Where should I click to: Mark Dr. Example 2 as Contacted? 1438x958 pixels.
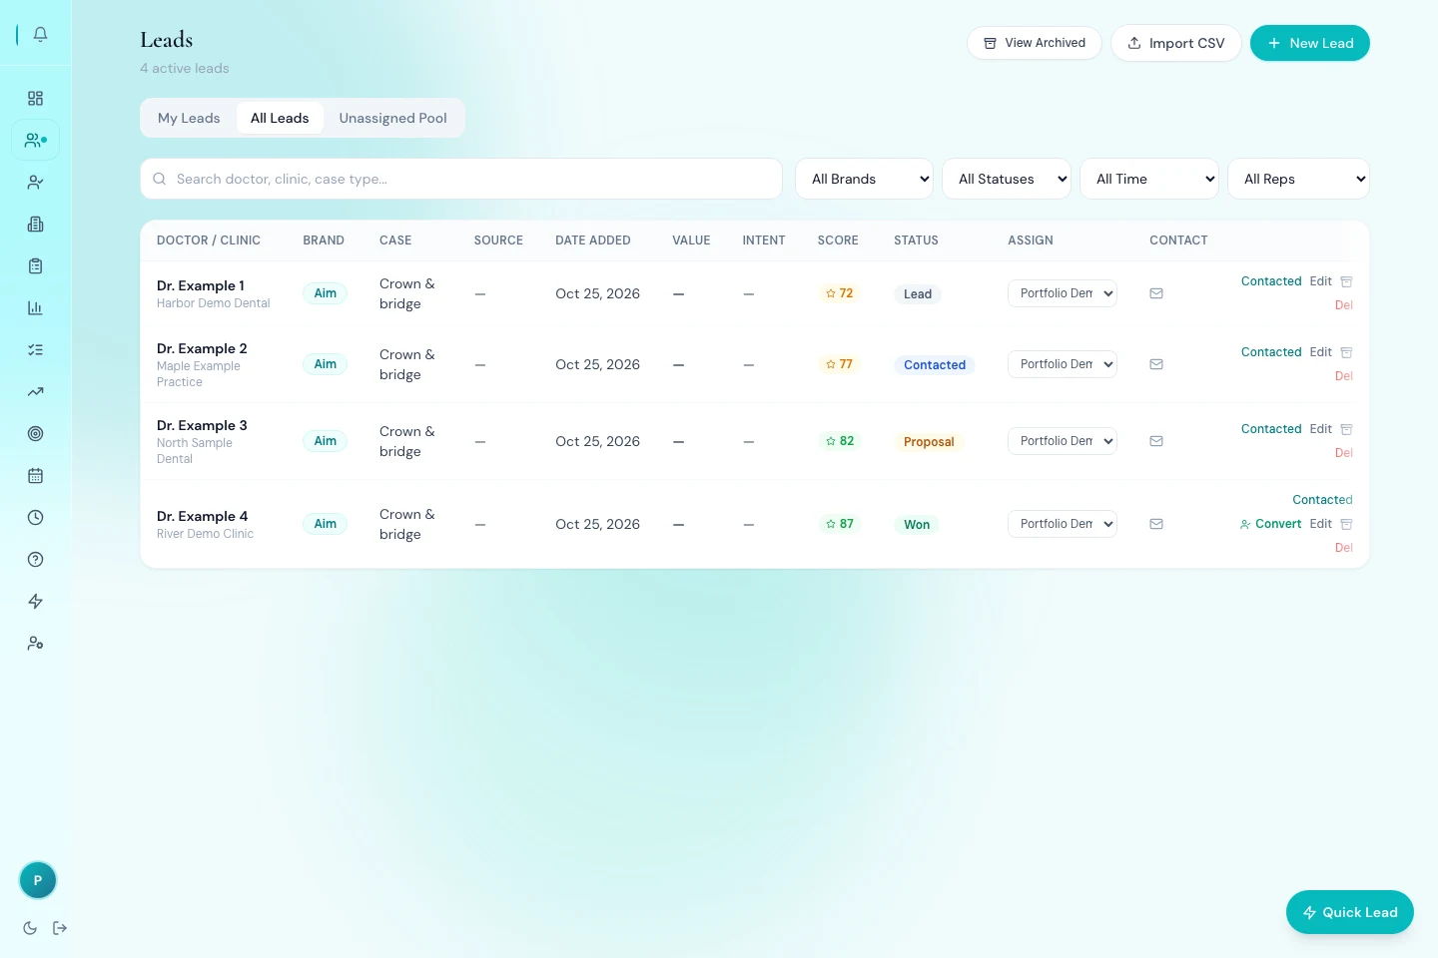(1271, 352)
